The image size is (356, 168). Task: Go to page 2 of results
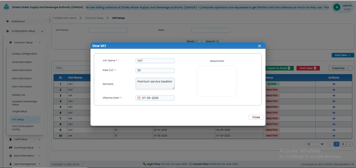point(343,144)
